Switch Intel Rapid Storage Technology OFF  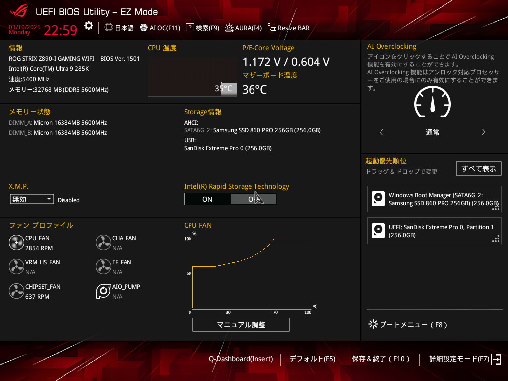coord(254,199)
